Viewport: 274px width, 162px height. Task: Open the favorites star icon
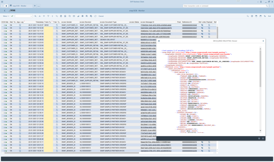pos(6,6)
